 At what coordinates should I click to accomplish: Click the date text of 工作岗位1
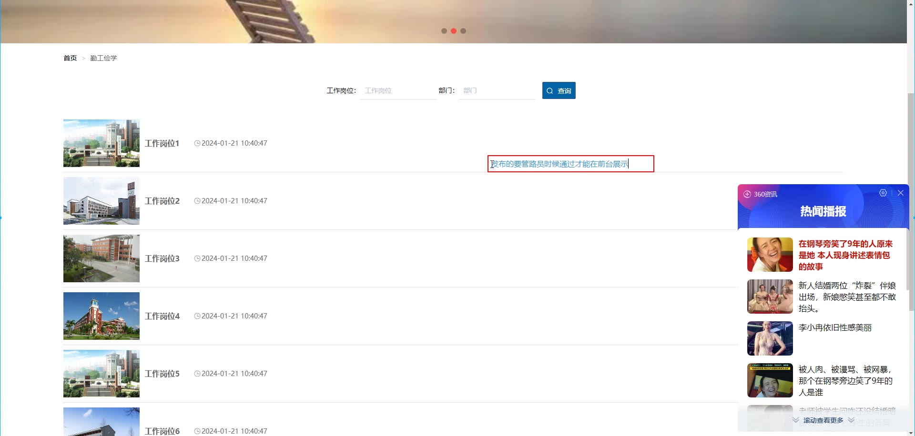(234, 143)
